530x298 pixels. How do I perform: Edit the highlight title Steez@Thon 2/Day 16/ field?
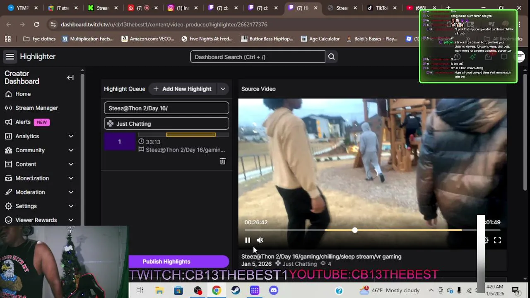pyautogui.click(x=166, y=108)
